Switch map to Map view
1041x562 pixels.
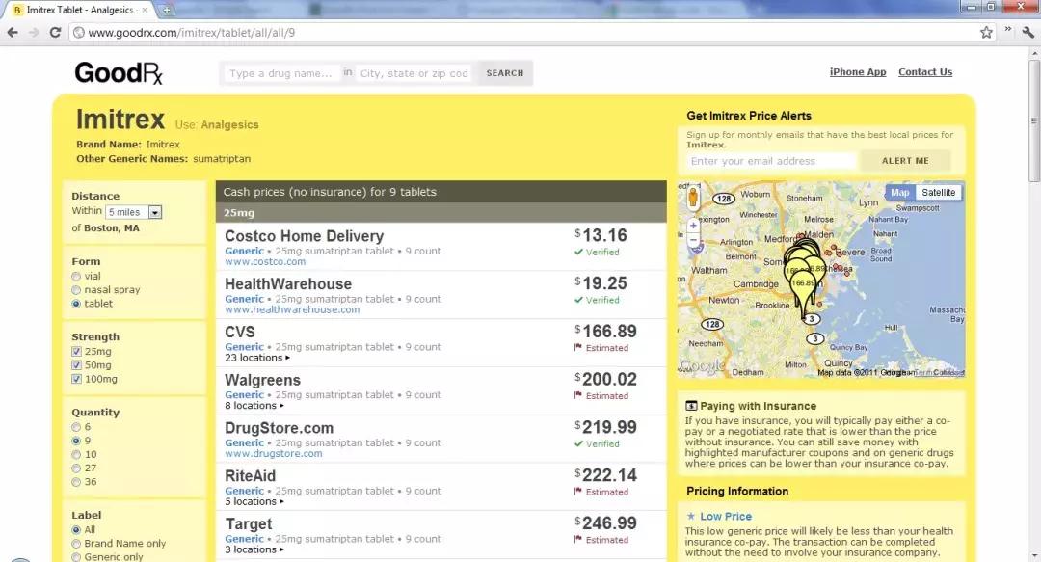899,193
